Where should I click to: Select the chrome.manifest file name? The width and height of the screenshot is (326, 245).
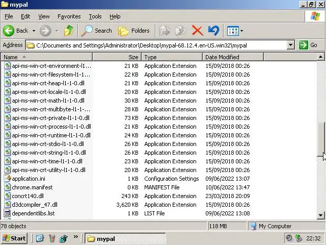coord(32,187)
